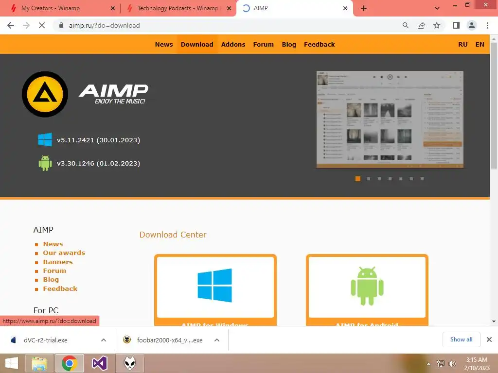Viewport: 498px width, 373px height.
Task: Open the Chrome profile avatar menu
Action: pos(472,25)
